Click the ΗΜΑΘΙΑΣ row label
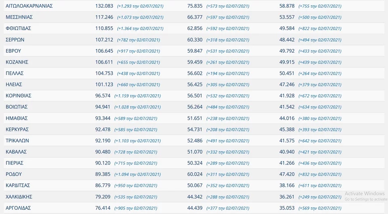 point(17,118)
